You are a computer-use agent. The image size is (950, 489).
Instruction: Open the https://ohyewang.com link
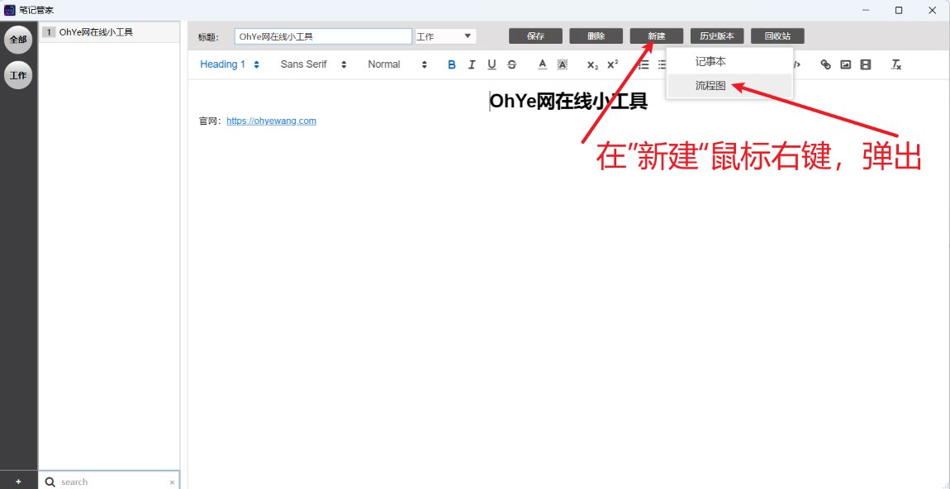271,121
